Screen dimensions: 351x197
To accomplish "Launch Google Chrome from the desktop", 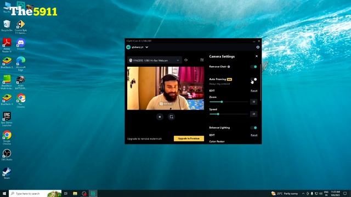I will point(7,137).
